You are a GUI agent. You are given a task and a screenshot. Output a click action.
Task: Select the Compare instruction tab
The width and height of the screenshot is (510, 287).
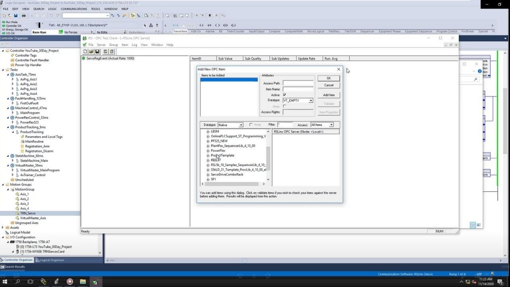click(x=275, y=31)
